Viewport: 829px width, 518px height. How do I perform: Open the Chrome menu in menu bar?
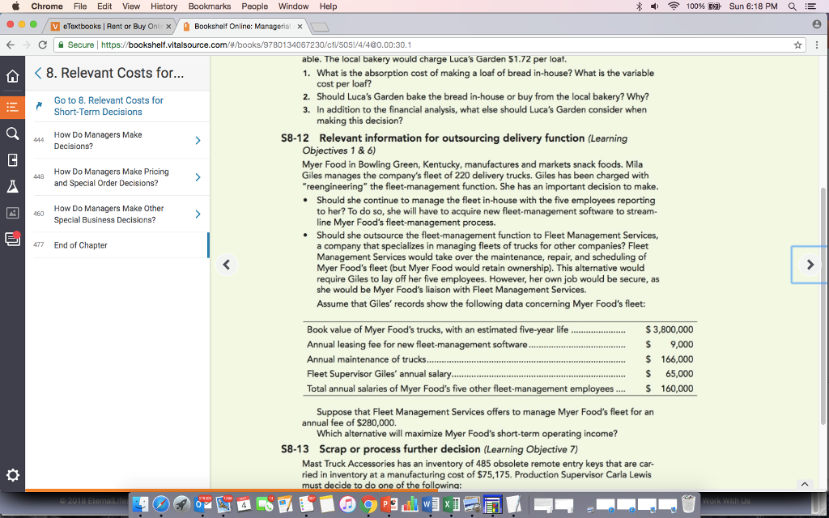point(46,6)
